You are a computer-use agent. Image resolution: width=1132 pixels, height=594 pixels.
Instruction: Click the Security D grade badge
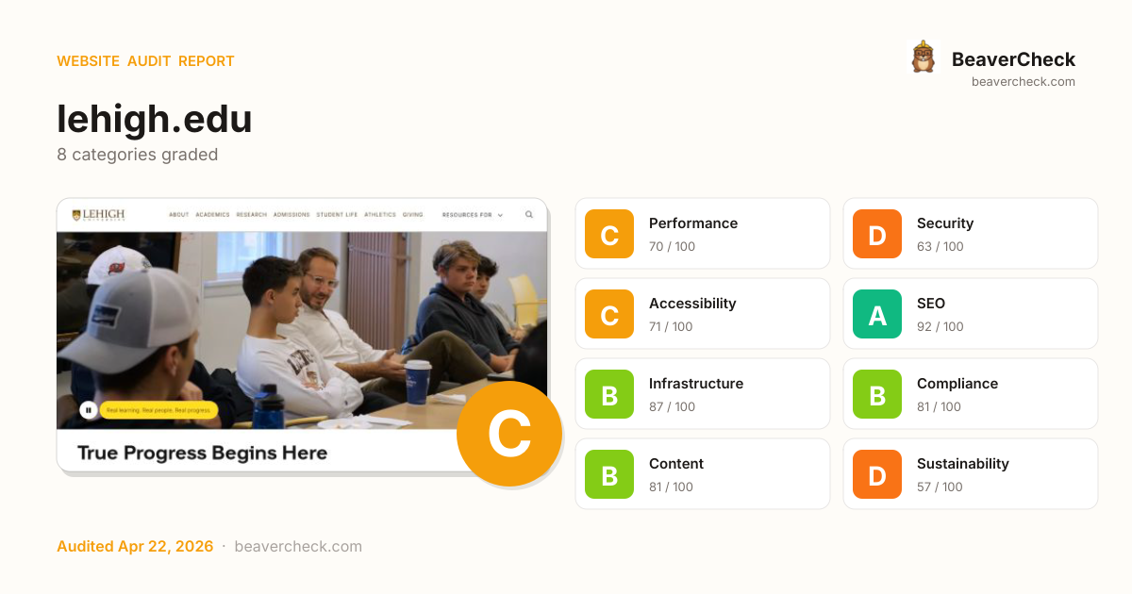[877, 234]
